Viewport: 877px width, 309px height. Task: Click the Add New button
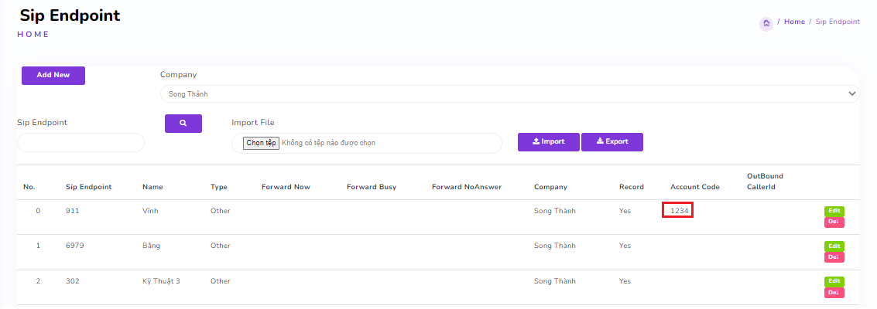pos(53,76)
